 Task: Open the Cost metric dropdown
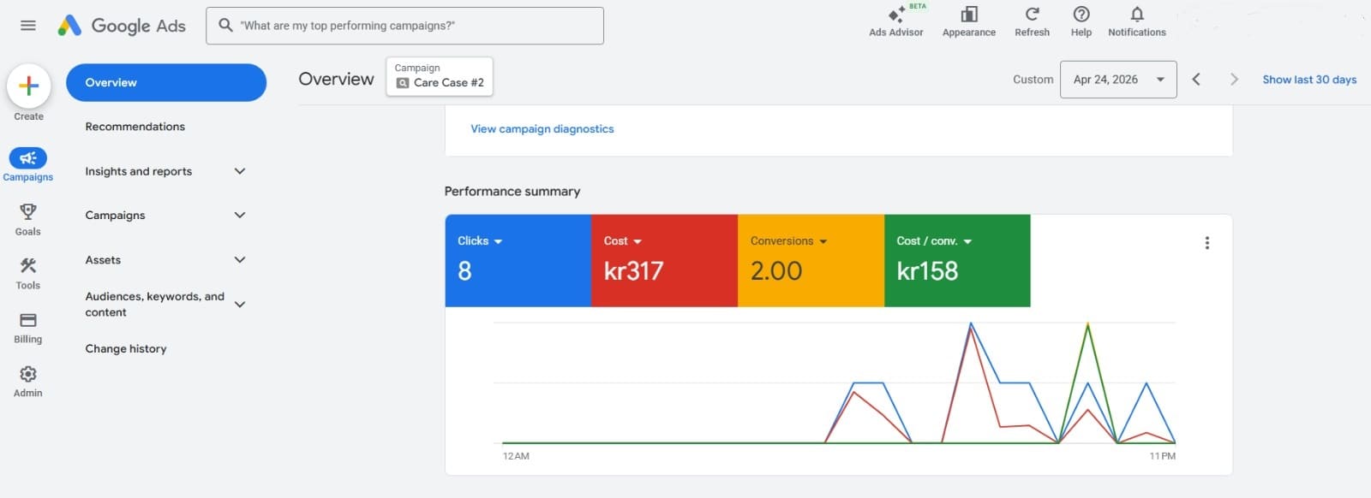tap(623, 241)
